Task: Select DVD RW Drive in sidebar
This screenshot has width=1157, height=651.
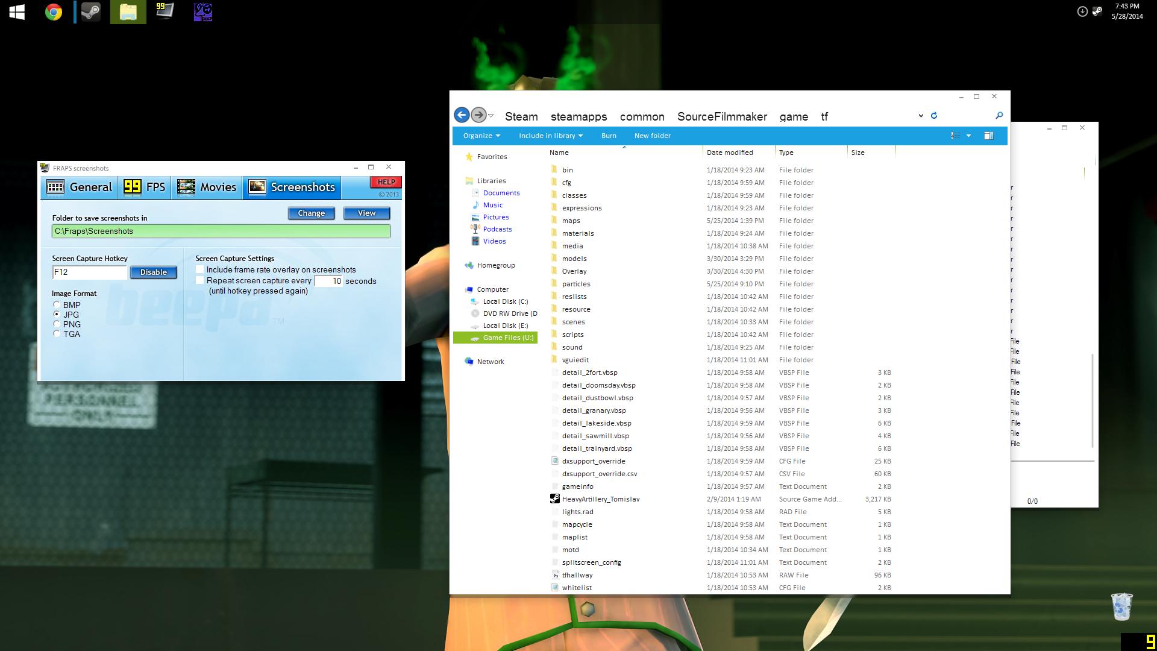Action: (504, 313)
